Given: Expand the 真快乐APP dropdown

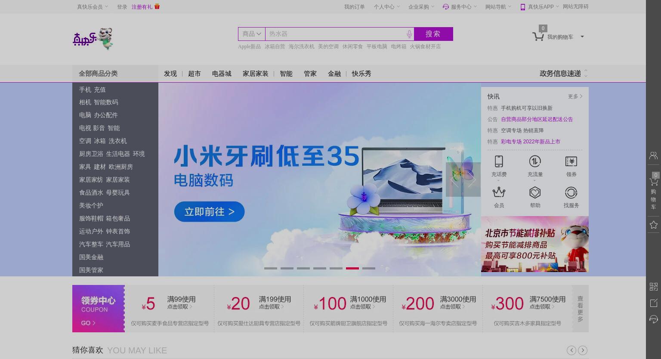Looking at the screenshot, I should pyautogui.click(x=557, y=6).
